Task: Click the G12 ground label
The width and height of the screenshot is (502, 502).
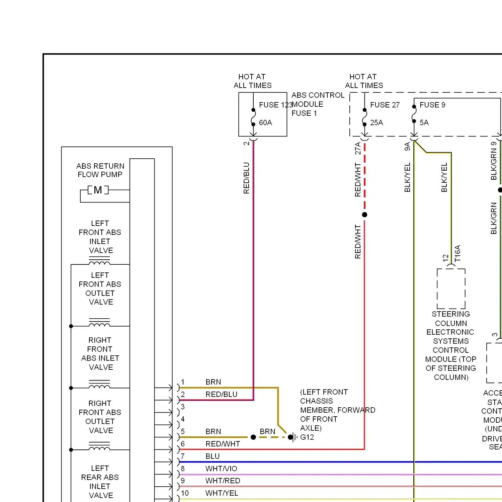Action: coord(307,437)
